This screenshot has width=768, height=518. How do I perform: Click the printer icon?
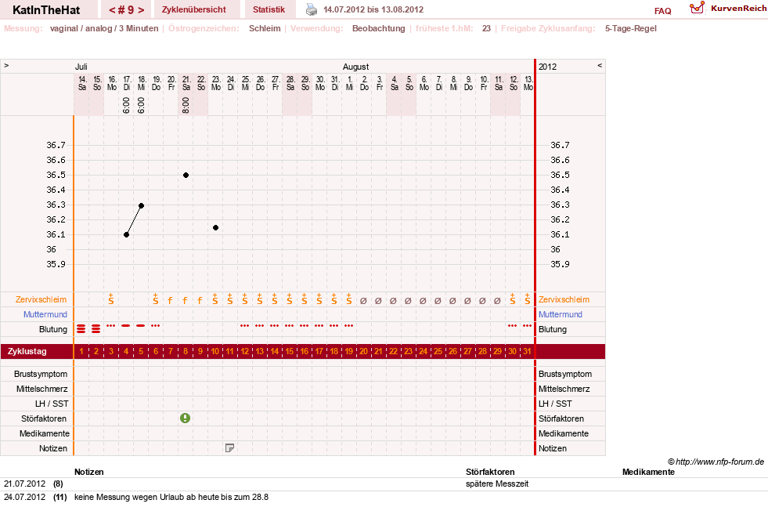pos(312,9)
